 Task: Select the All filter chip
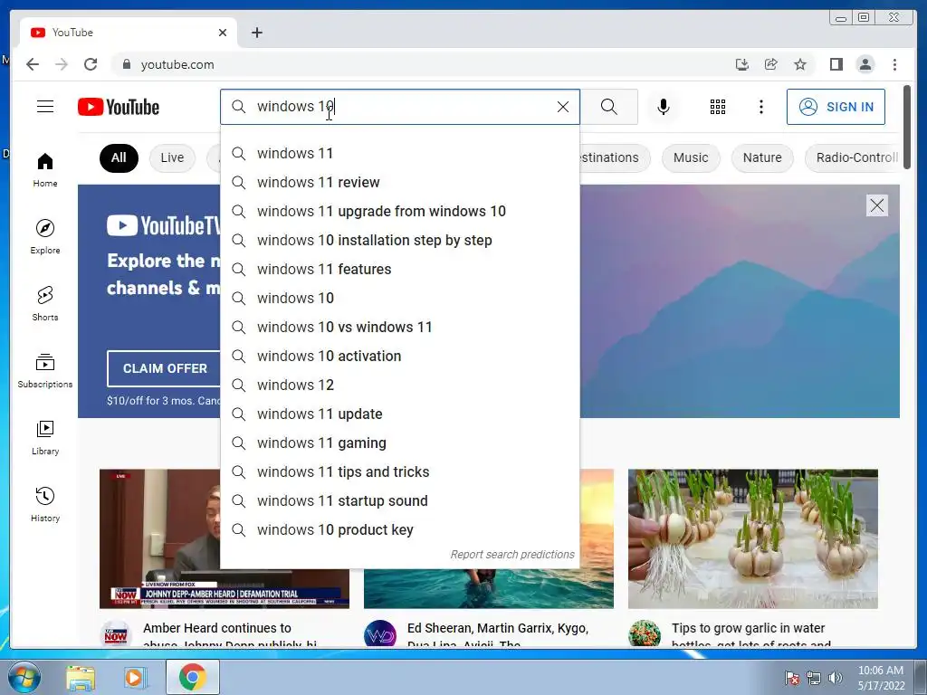(x=119, y=157)
